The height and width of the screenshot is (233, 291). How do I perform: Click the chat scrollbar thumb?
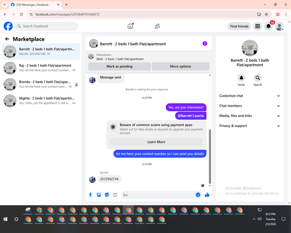point(210,157)
